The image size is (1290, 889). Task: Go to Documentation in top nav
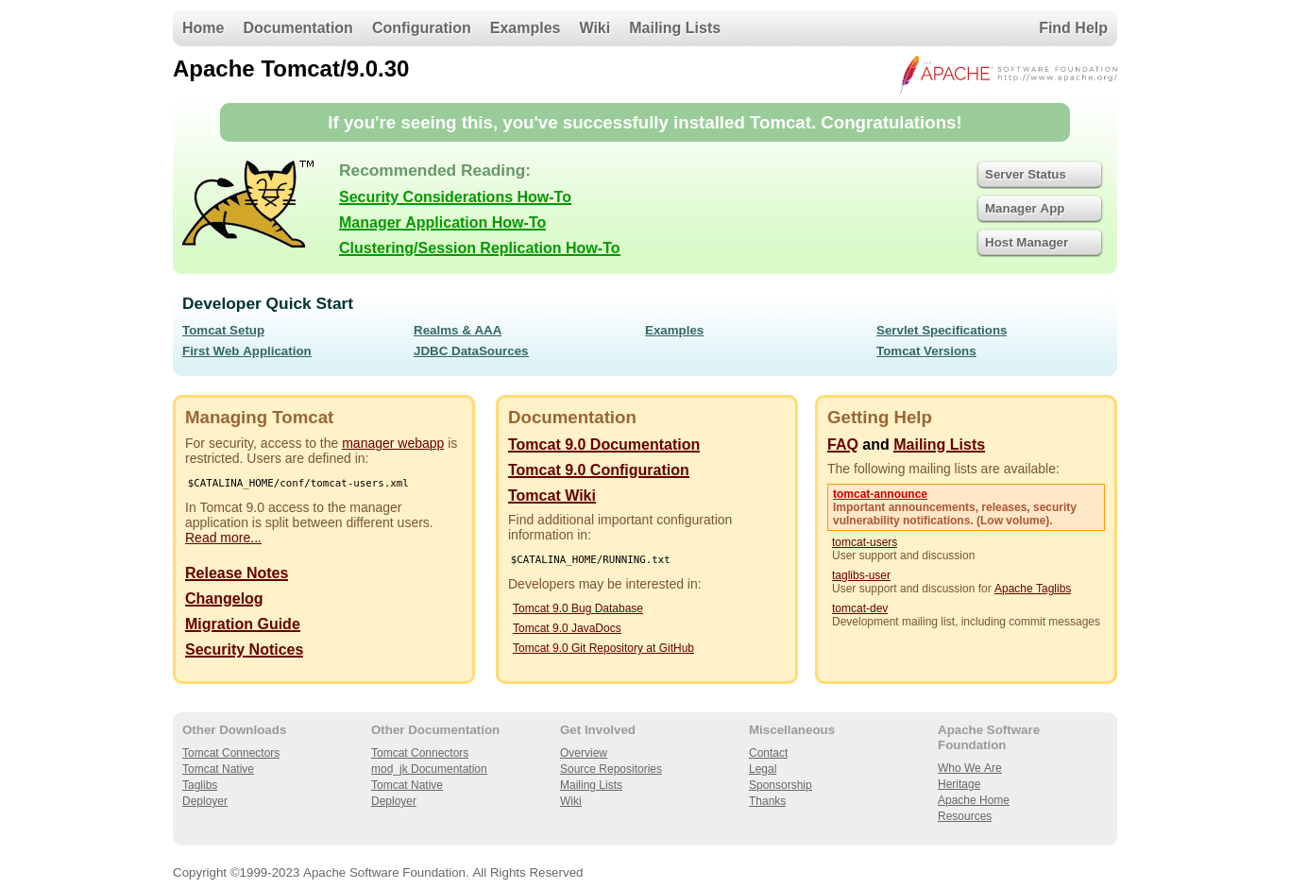click(297, 28)
